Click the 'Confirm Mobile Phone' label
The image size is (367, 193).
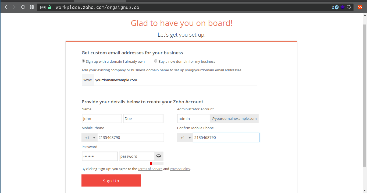click(195, 128)
